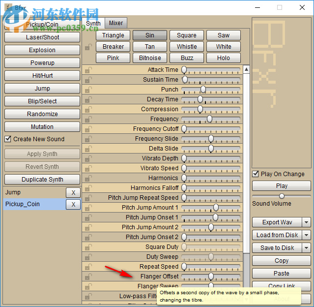
Task: Generate a Blip/Select sound
Action: pos(42,101)
